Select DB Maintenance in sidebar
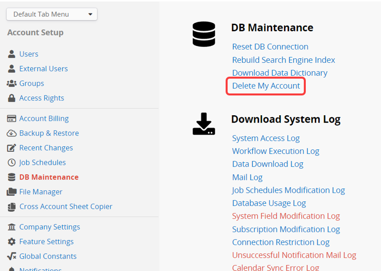The width and height of the screenshot is (381, 271). [x=49, y=177]
